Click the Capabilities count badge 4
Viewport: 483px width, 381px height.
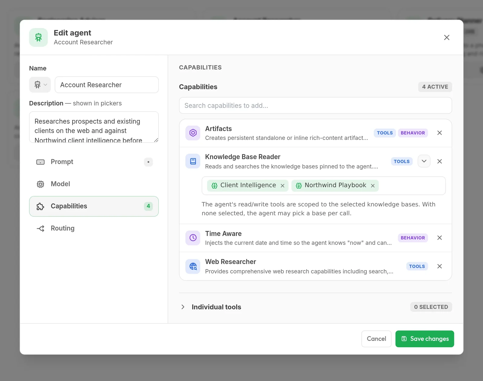(148, 206)
